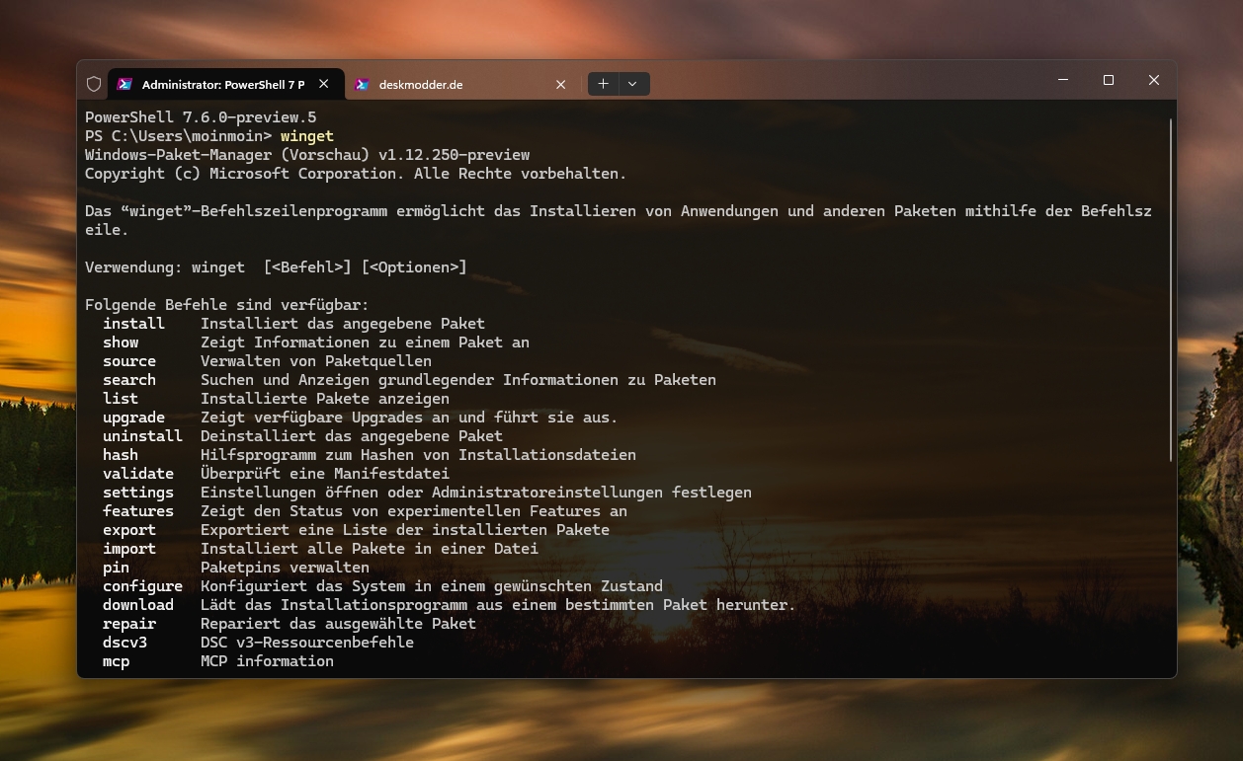Click the settings command in the list
This screenshot has width=1243, height=761.
(x=137, y=493)
